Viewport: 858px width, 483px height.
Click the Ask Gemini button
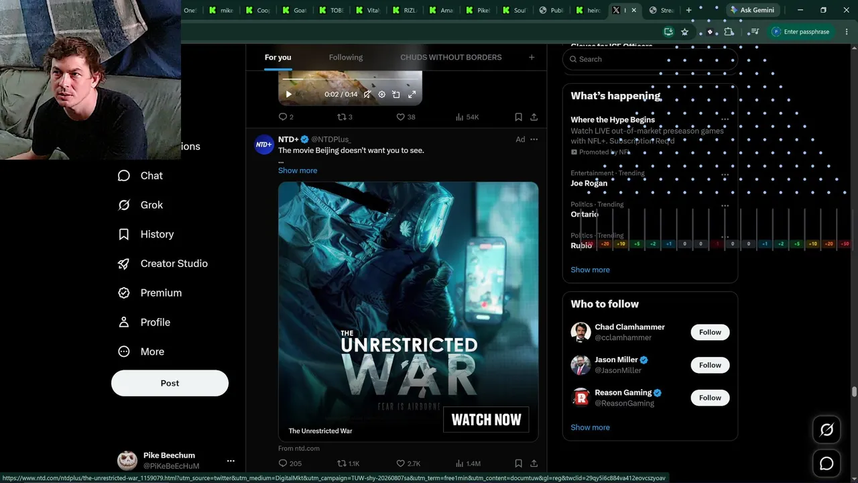point(751,10)
